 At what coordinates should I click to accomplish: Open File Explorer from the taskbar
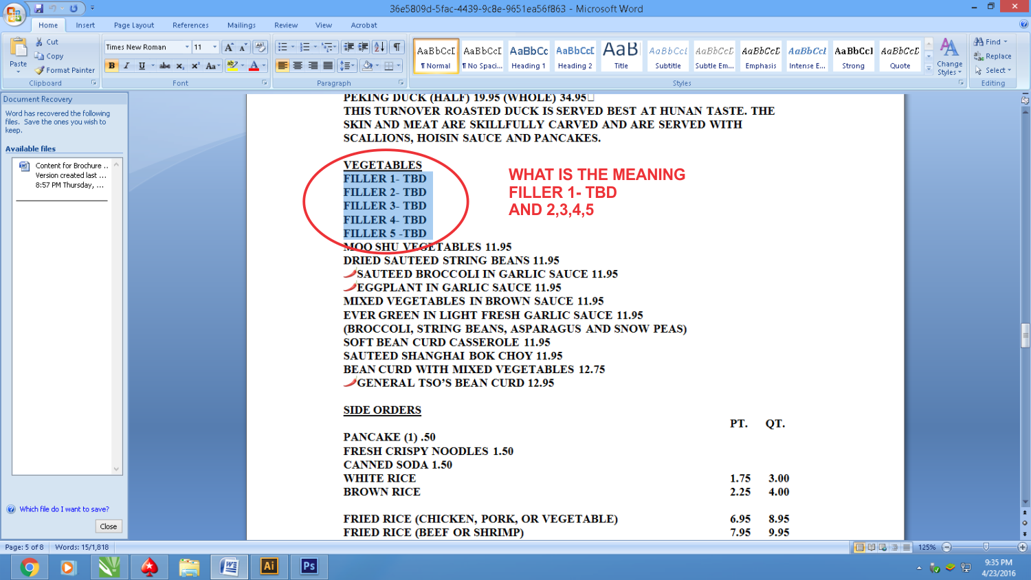189,567
